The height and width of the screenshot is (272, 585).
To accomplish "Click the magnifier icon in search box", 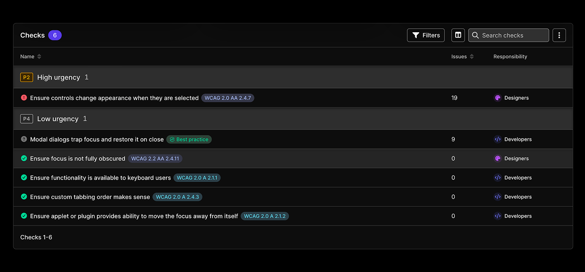I will [x=475, y=35].
